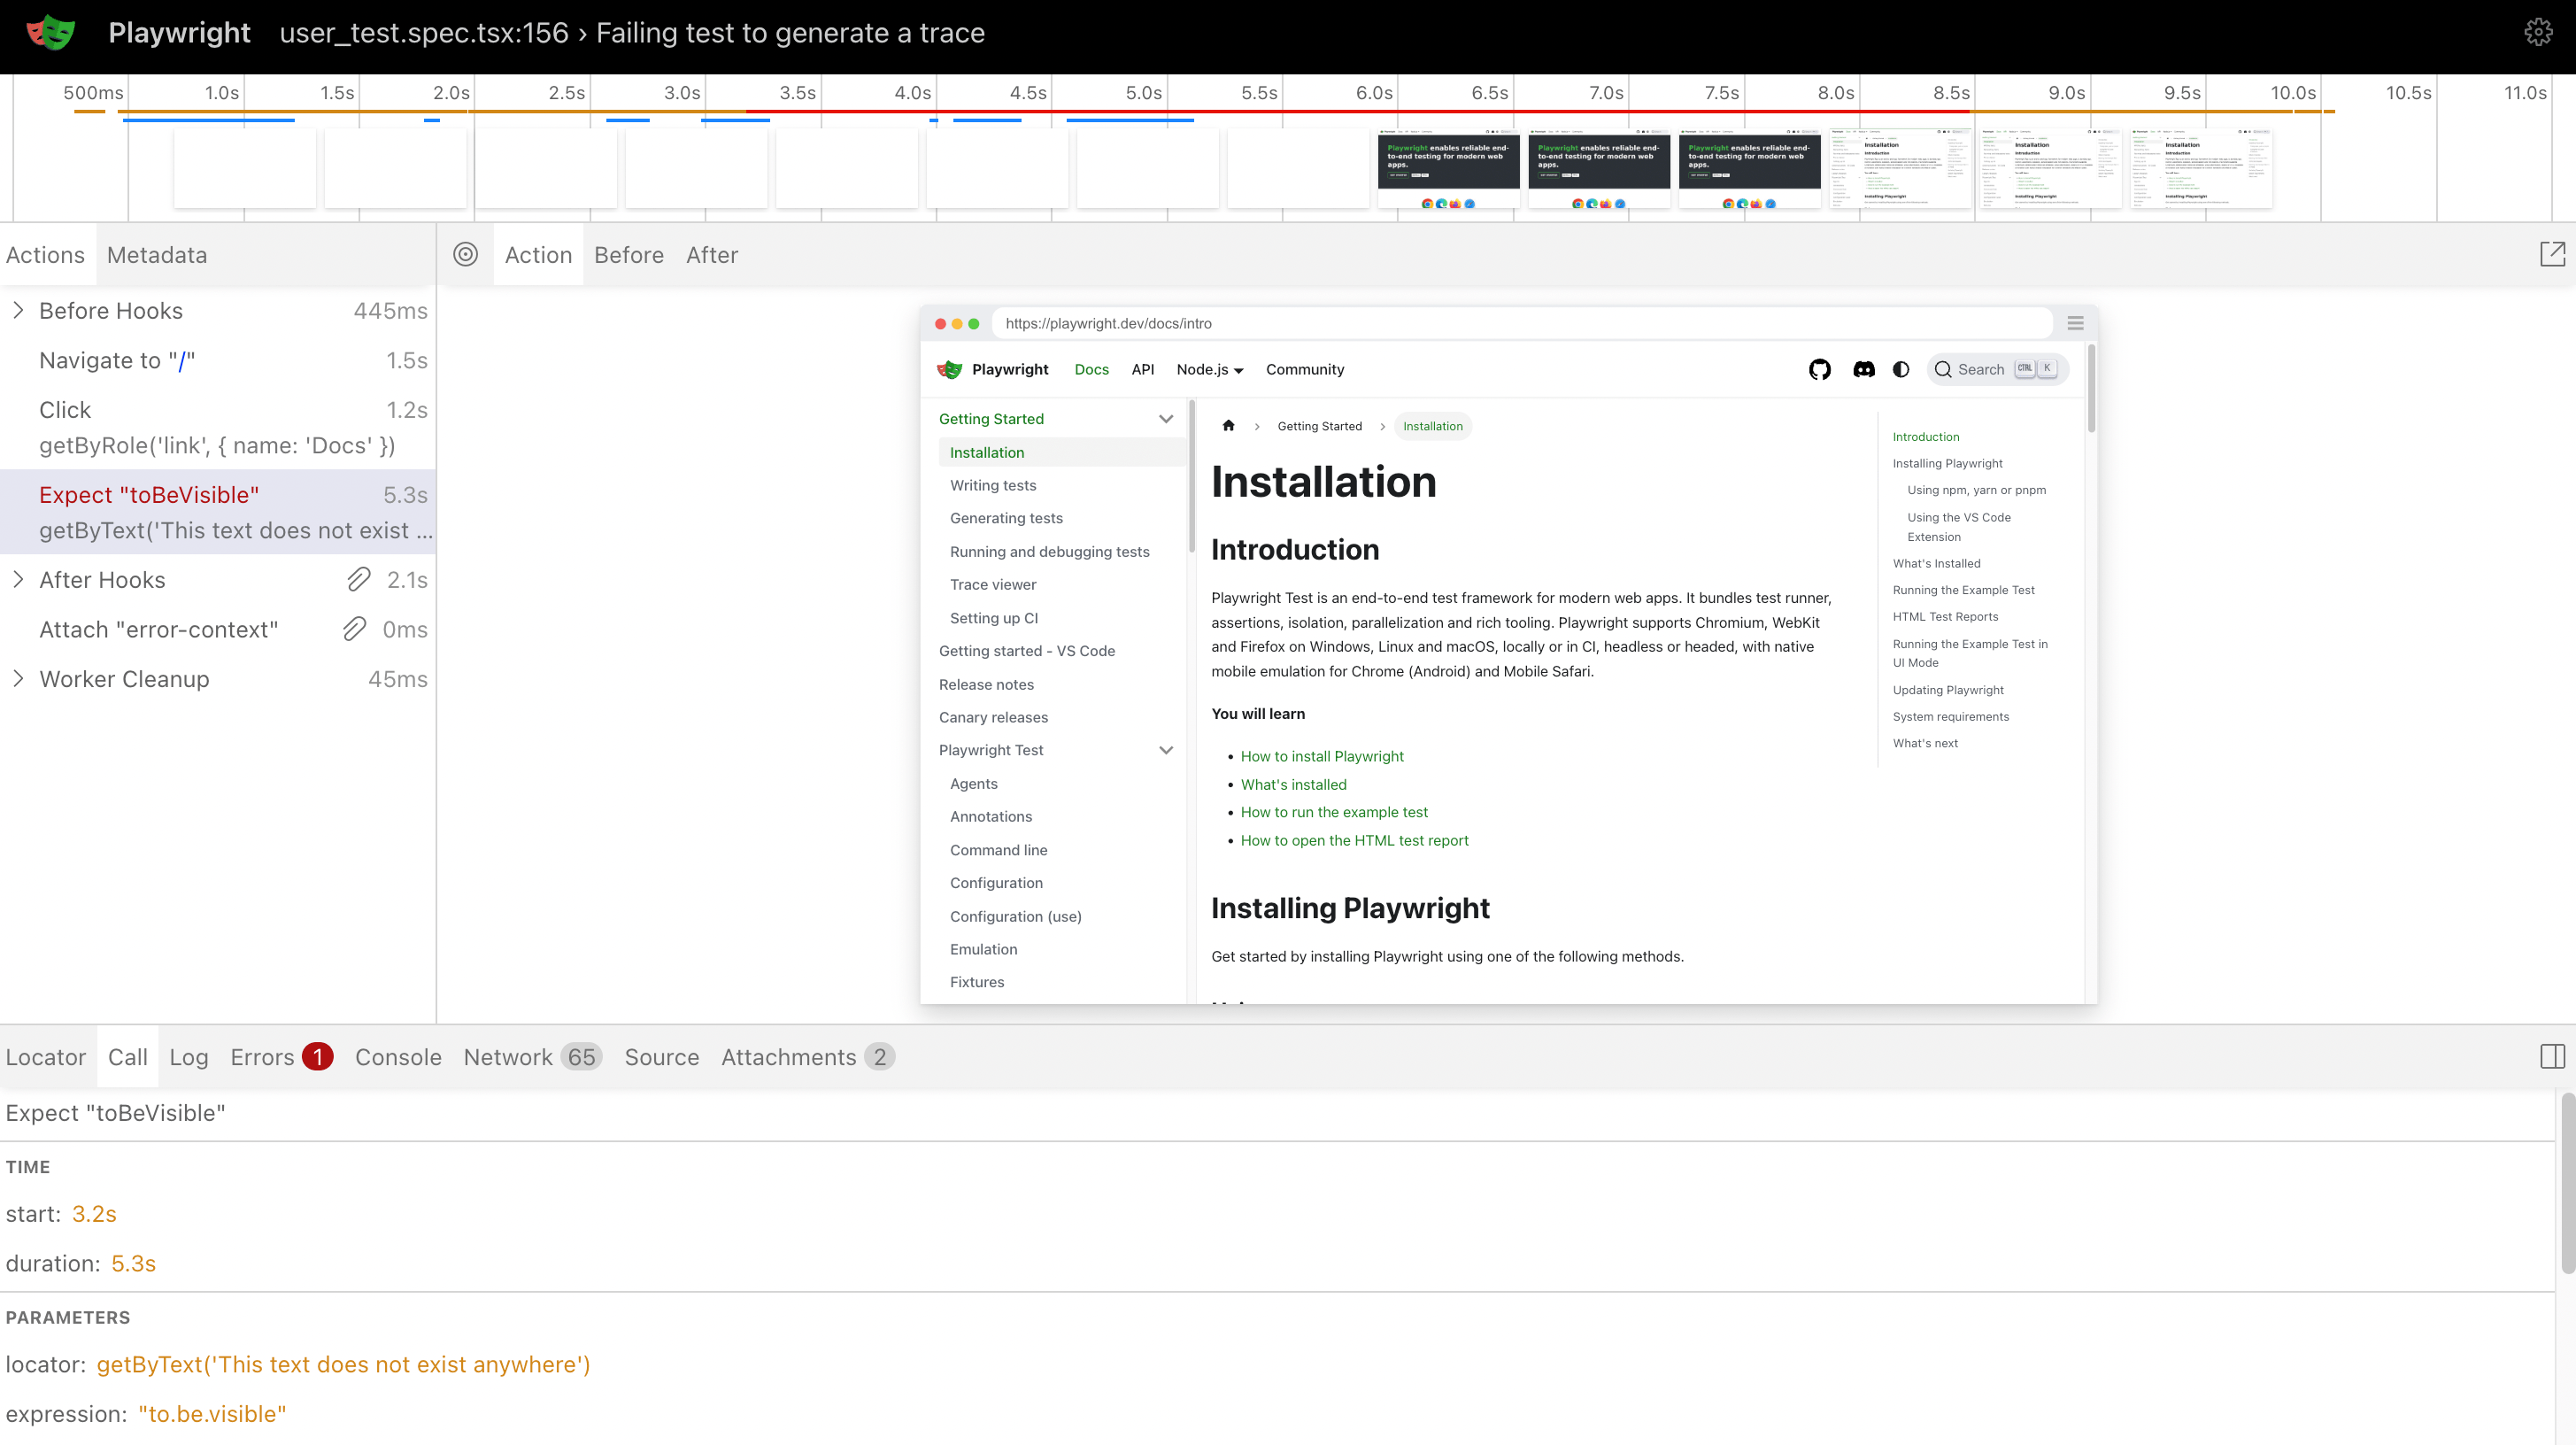Click the Discord icon in snapshot

coord(1863,370)
